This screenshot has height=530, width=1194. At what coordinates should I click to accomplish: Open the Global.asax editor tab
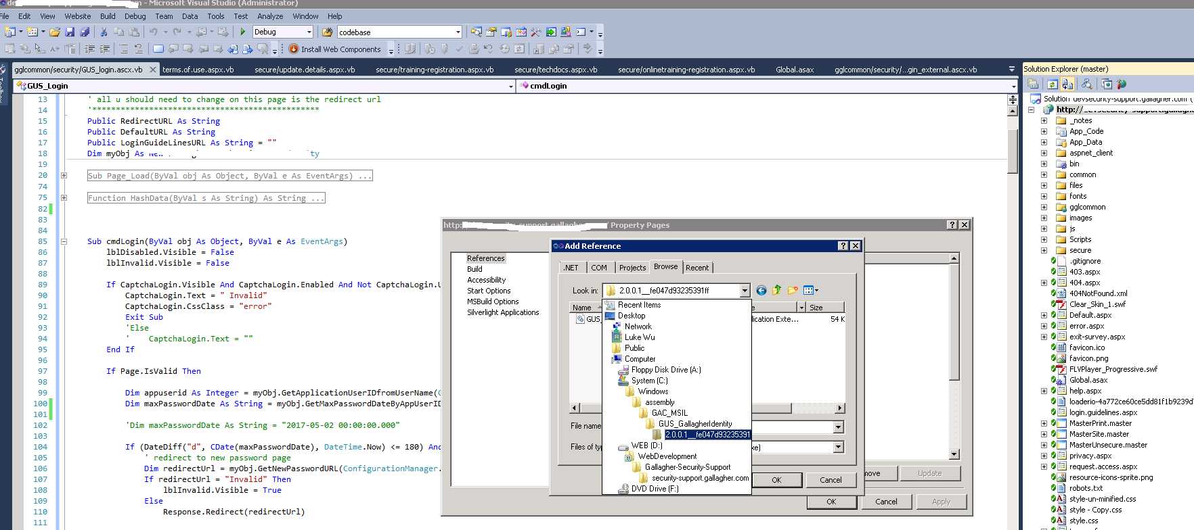coord(795,70)
